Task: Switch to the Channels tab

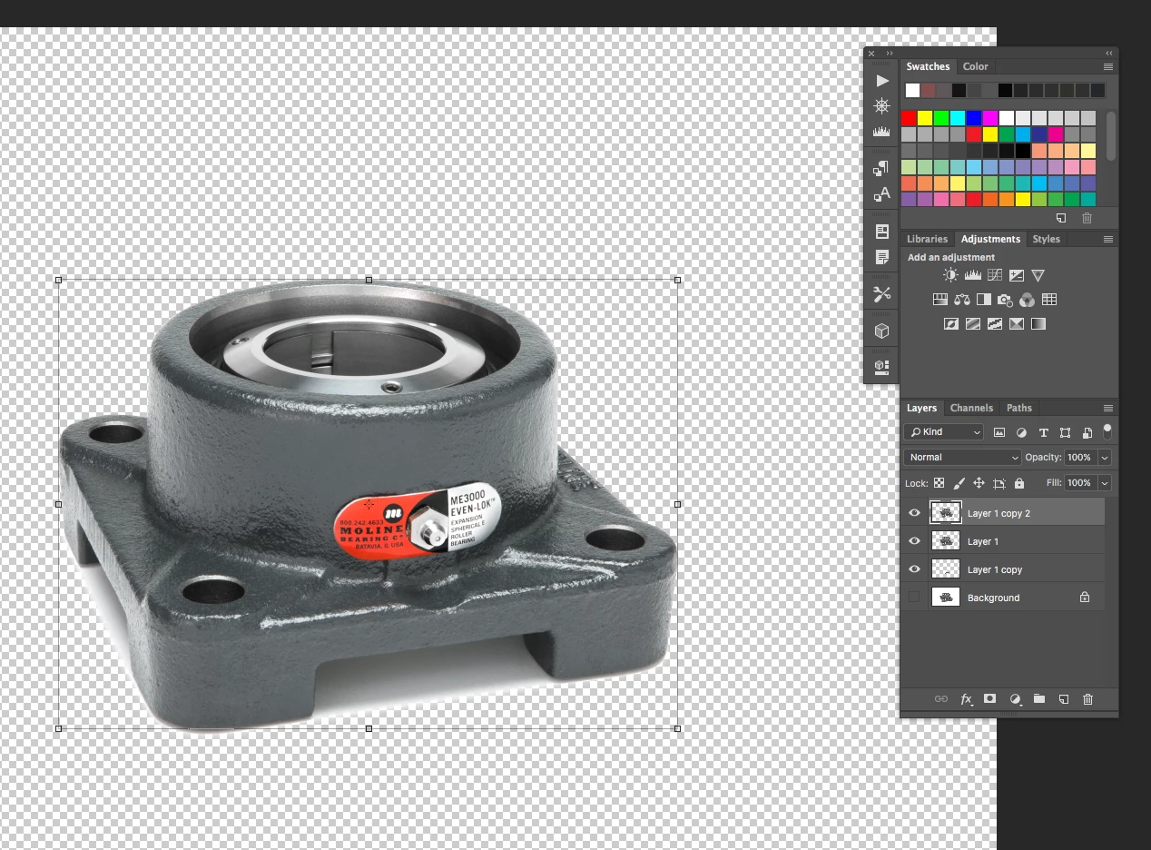Action: tap(971, 408)
